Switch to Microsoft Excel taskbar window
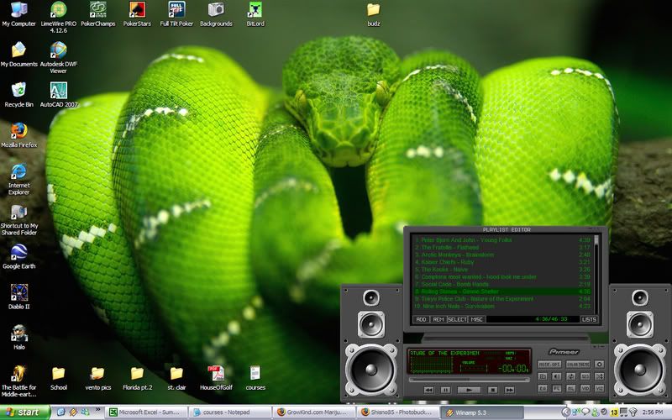The width and height of the screenshot is (672, 420). [147, 412]
